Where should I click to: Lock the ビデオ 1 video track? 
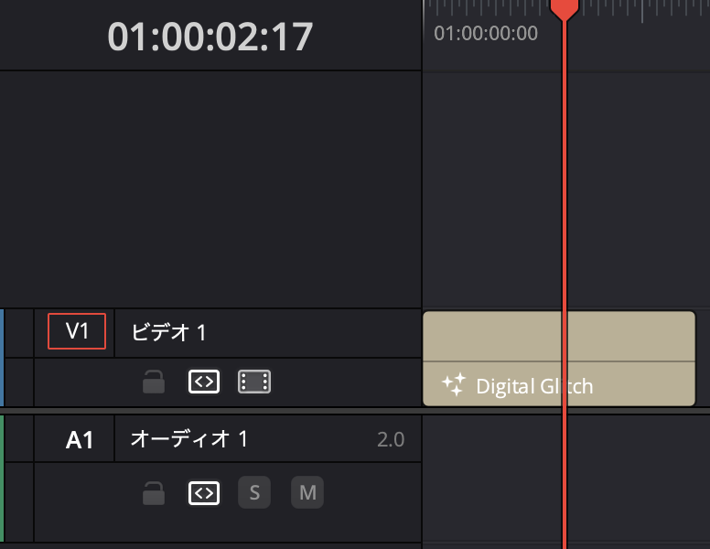154,382
